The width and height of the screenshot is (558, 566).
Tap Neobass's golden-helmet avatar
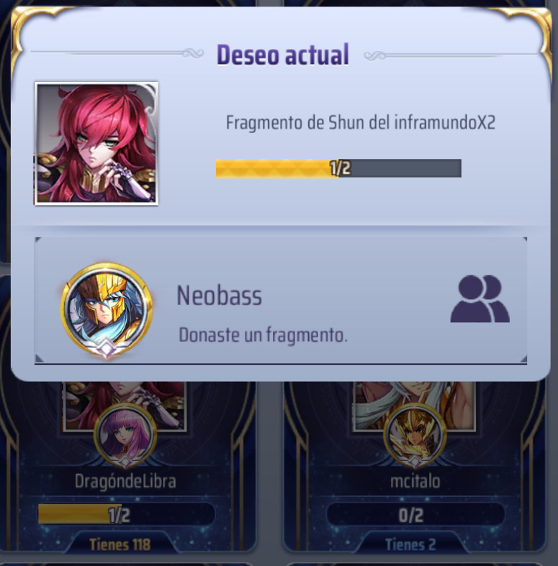click(x=107, y=311)
